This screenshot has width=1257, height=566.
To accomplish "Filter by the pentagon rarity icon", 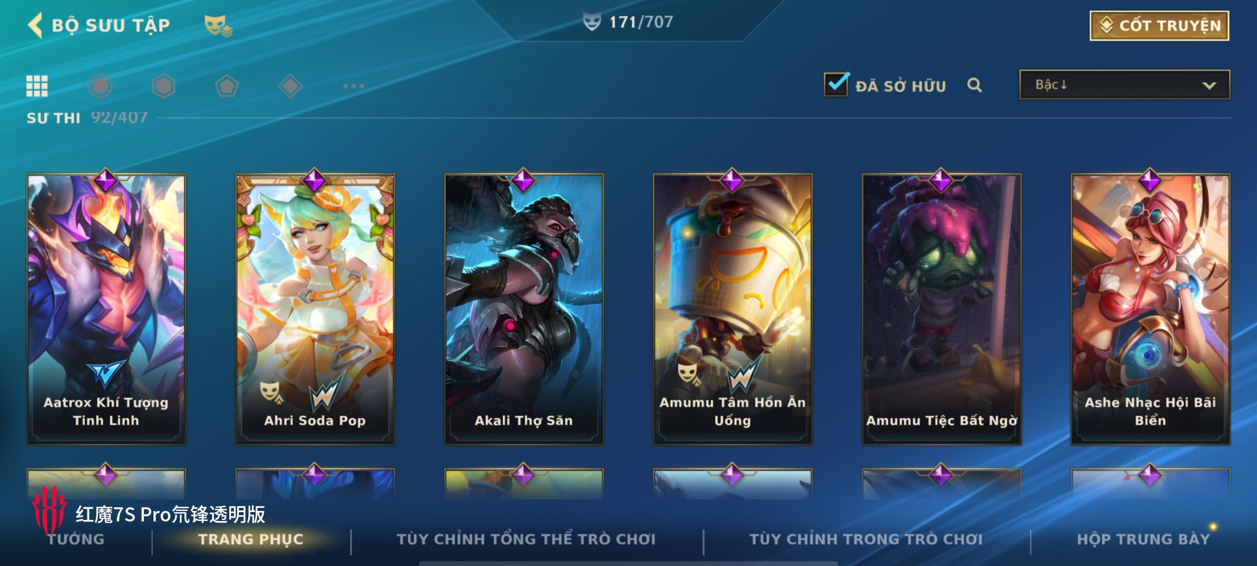I will [x=227, y=86].
